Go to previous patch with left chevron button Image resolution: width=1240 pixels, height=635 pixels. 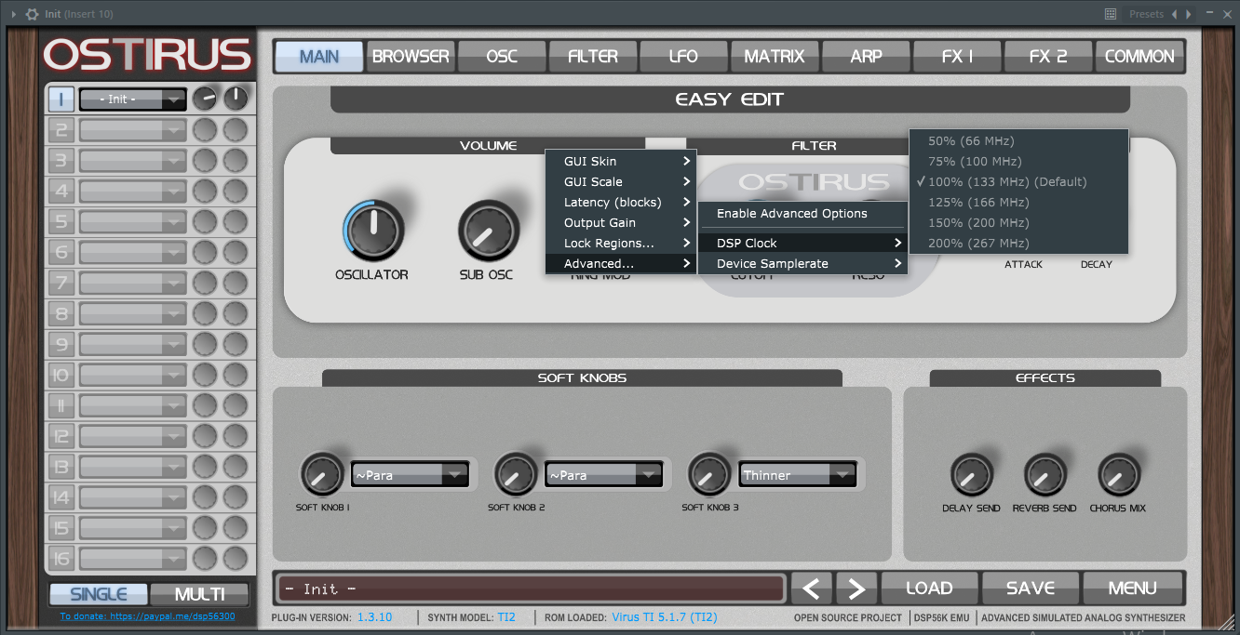click(811, 589)
